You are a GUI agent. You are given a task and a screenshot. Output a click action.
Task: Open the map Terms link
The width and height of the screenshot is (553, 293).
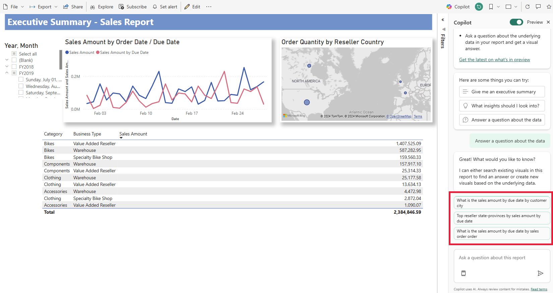click(418, 116)
